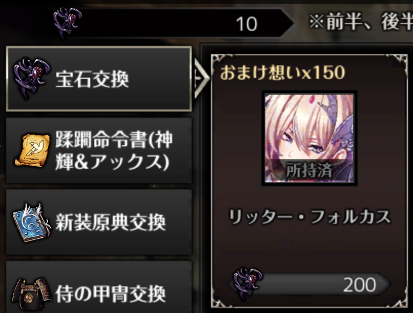Open the 侍の甲冑交換 tab
413x313 pixels.
pyautogui.click(x=99, y=287)
